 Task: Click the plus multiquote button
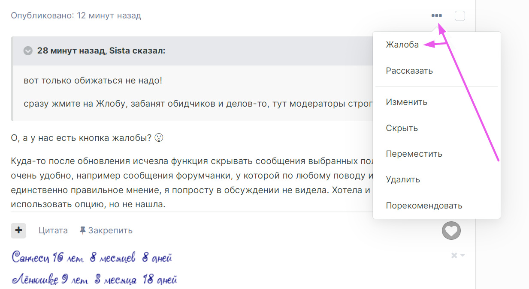tap(18, 230)
